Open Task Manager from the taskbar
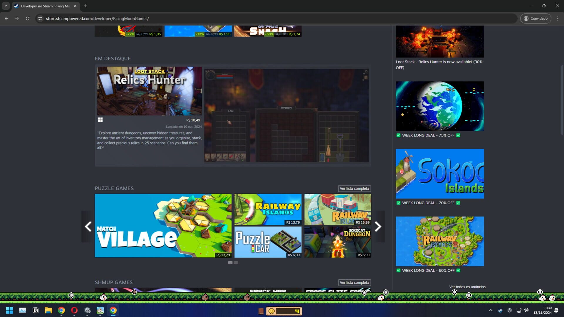 (x=23, y=310)
